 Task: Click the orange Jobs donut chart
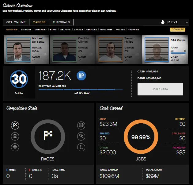tap(141, 137)
